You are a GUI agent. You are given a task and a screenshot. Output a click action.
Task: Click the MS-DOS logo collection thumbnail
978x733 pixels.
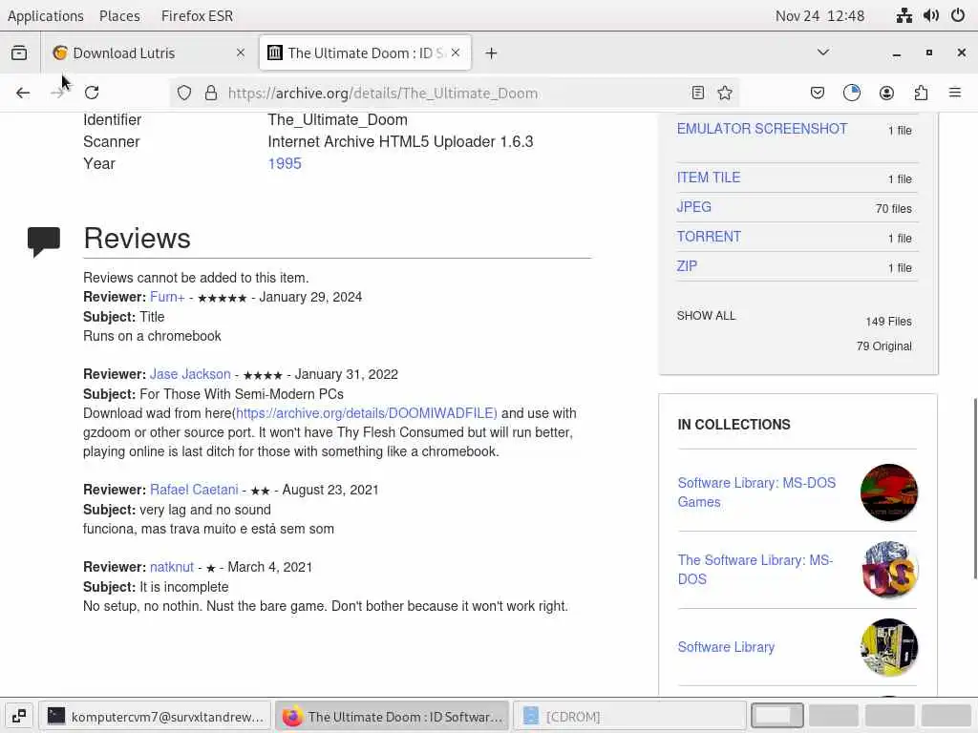click(889, 570)
